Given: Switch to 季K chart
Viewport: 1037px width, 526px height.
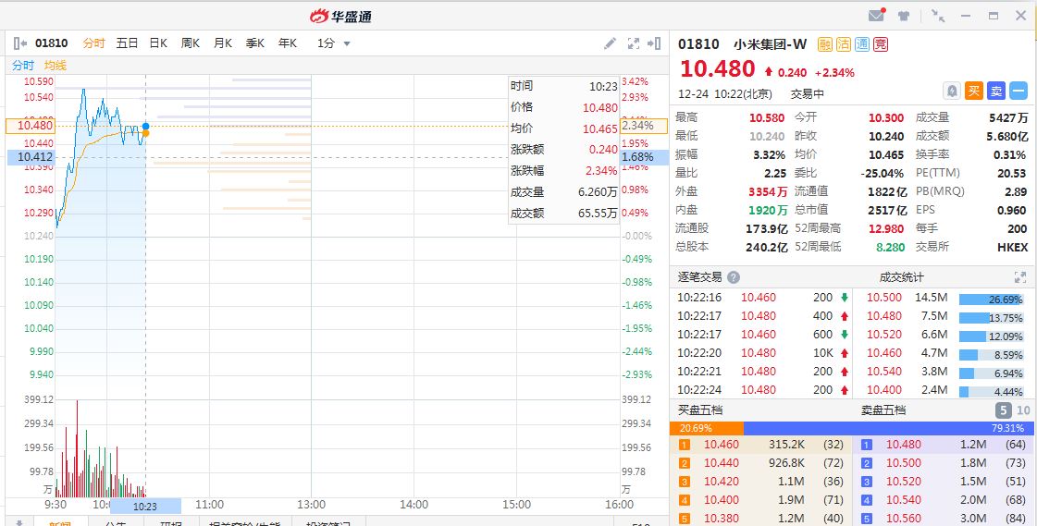Looking at the screenshot, I should (255, 43).
